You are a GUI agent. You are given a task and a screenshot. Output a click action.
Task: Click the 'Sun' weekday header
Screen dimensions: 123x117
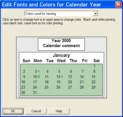[26, 61]
